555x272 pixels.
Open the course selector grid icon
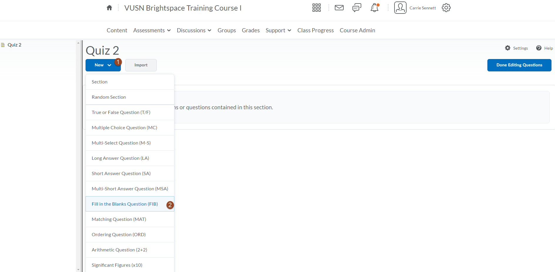pos(317,8)
